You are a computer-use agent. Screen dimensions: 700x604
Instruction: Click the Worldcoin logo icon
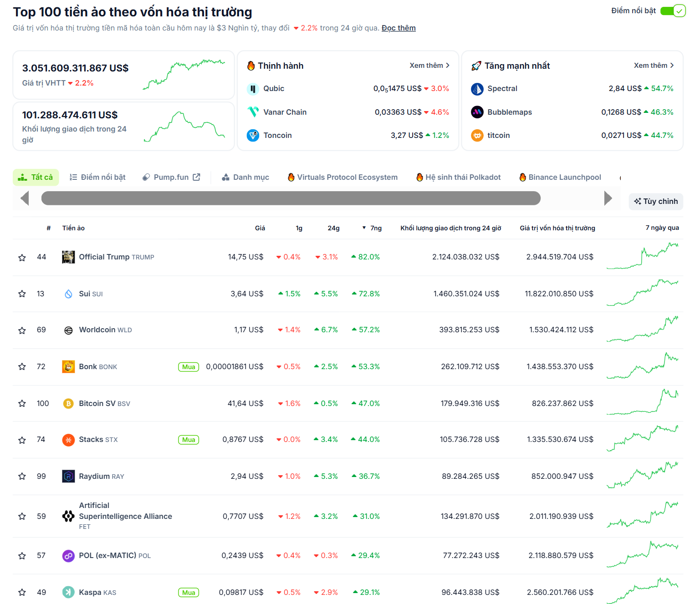point(68,330)
